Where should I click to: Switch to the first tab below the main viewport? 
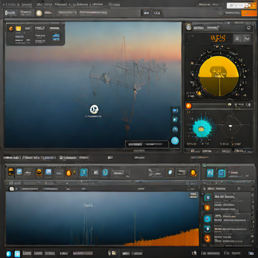(x=11, y=158)
